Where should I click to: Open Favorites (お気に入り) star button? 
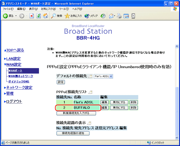73,16
